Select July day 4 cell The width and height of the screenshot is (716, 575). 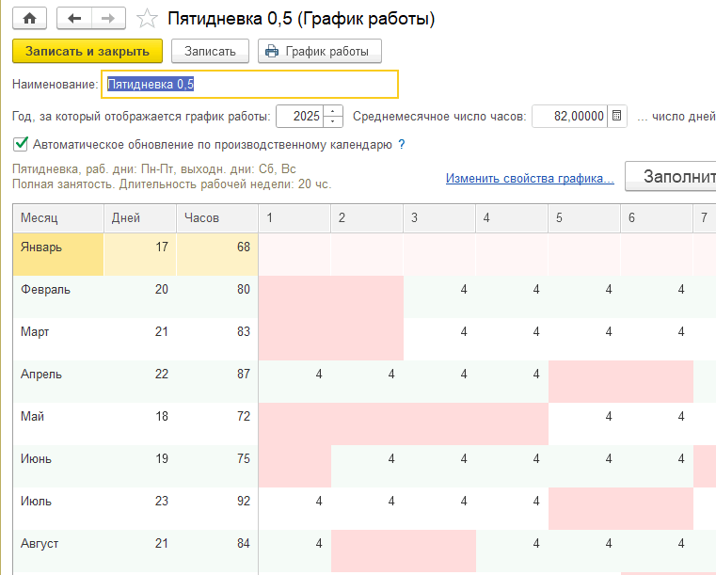[512, 509]
